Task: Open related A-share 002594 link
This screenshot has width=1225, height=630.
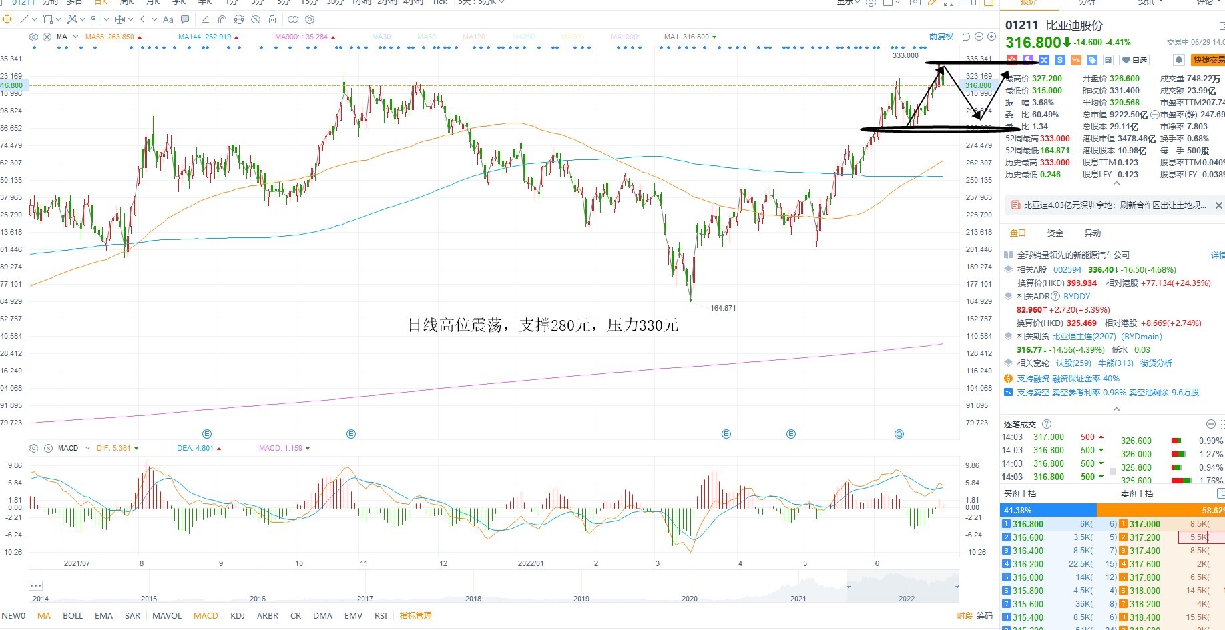Action: point(1067,270)
